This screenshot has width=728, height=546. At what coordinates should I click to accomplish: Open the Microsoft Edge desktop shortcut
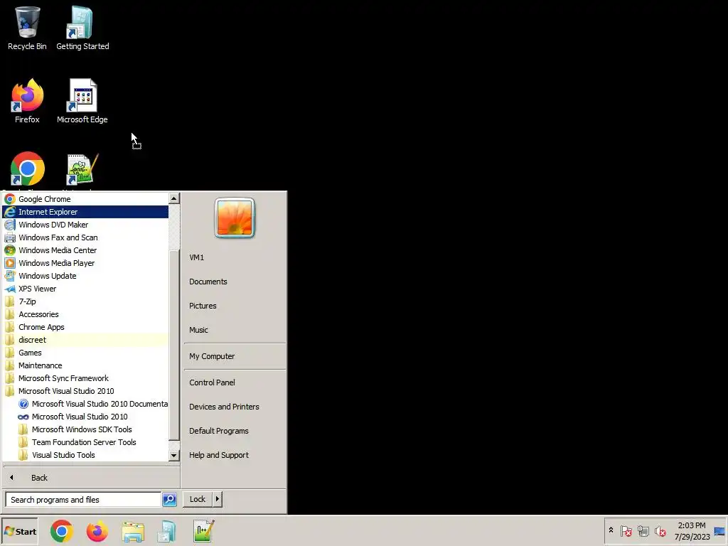(x=82, y=101)
